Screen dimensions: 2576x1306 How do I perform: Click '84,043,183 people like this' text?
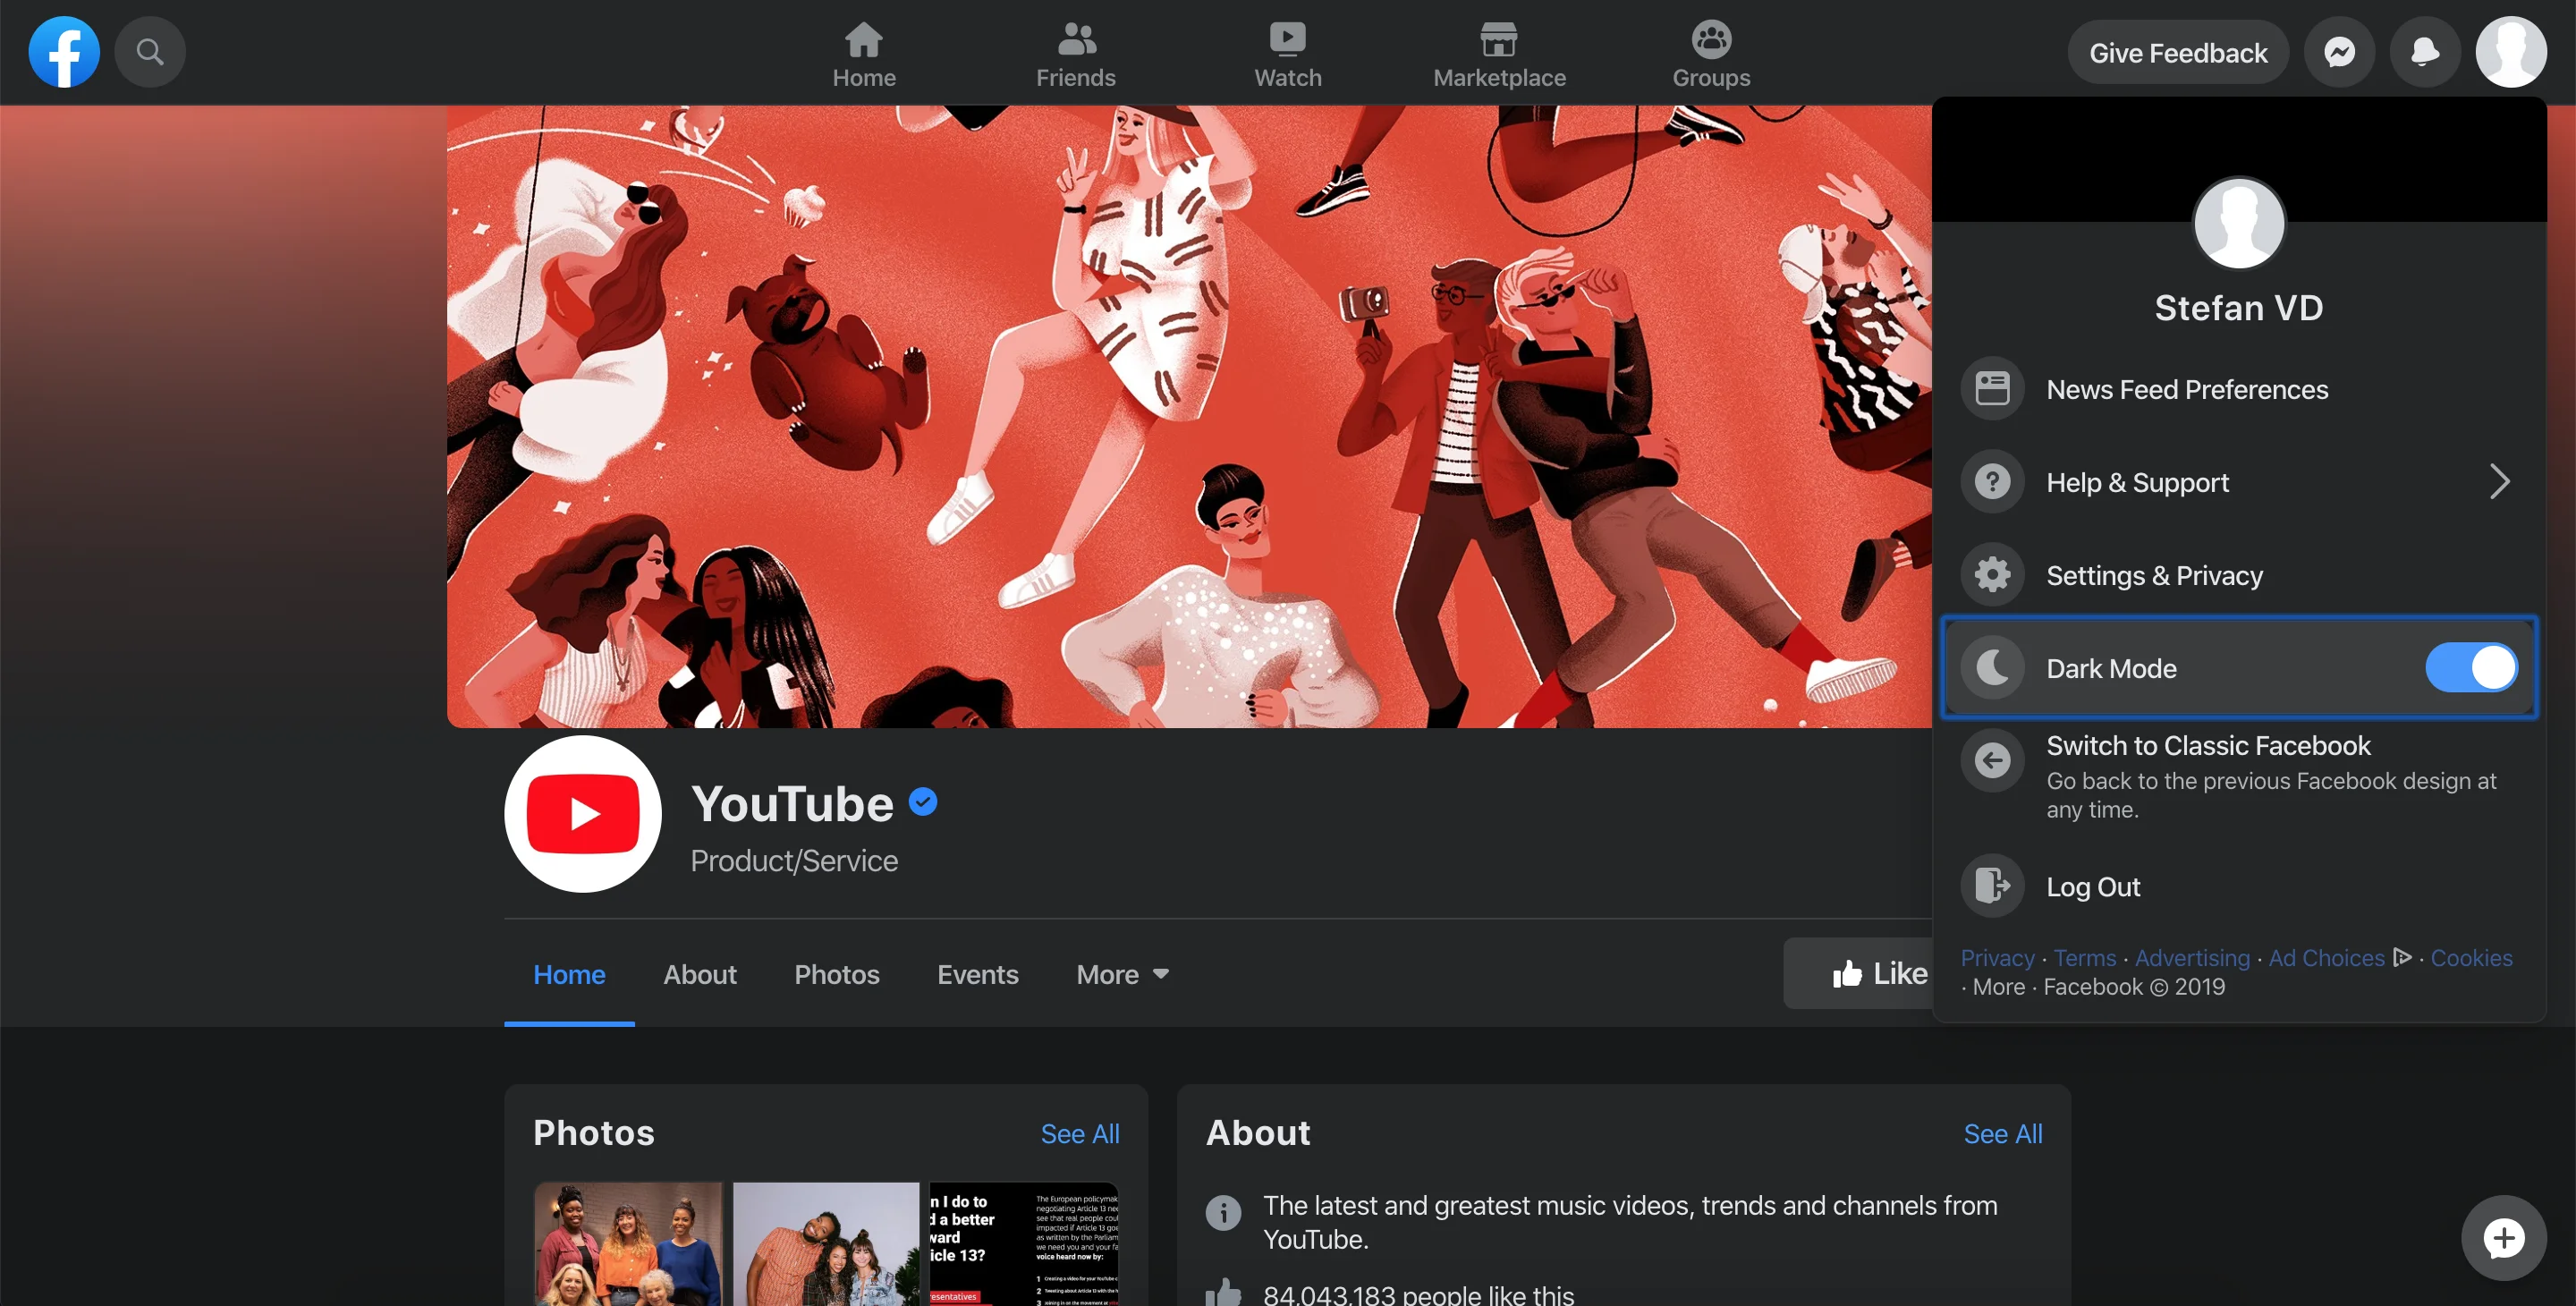coord(1418,1294)
